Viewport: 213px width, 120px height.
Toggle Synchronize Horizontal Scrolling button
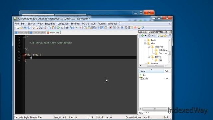[x=89, y=28]
